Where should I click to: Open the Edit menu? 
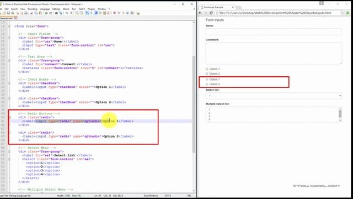(x=6, y=9)
